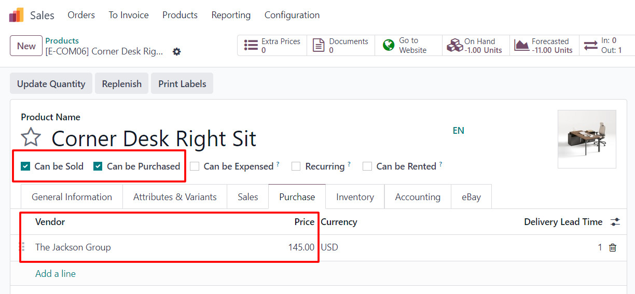This screenshot has height=294, width=635.
Task: Grab the drag handle of The Jackson Group row
Action: pyautogui.click(x=22, y=247)
